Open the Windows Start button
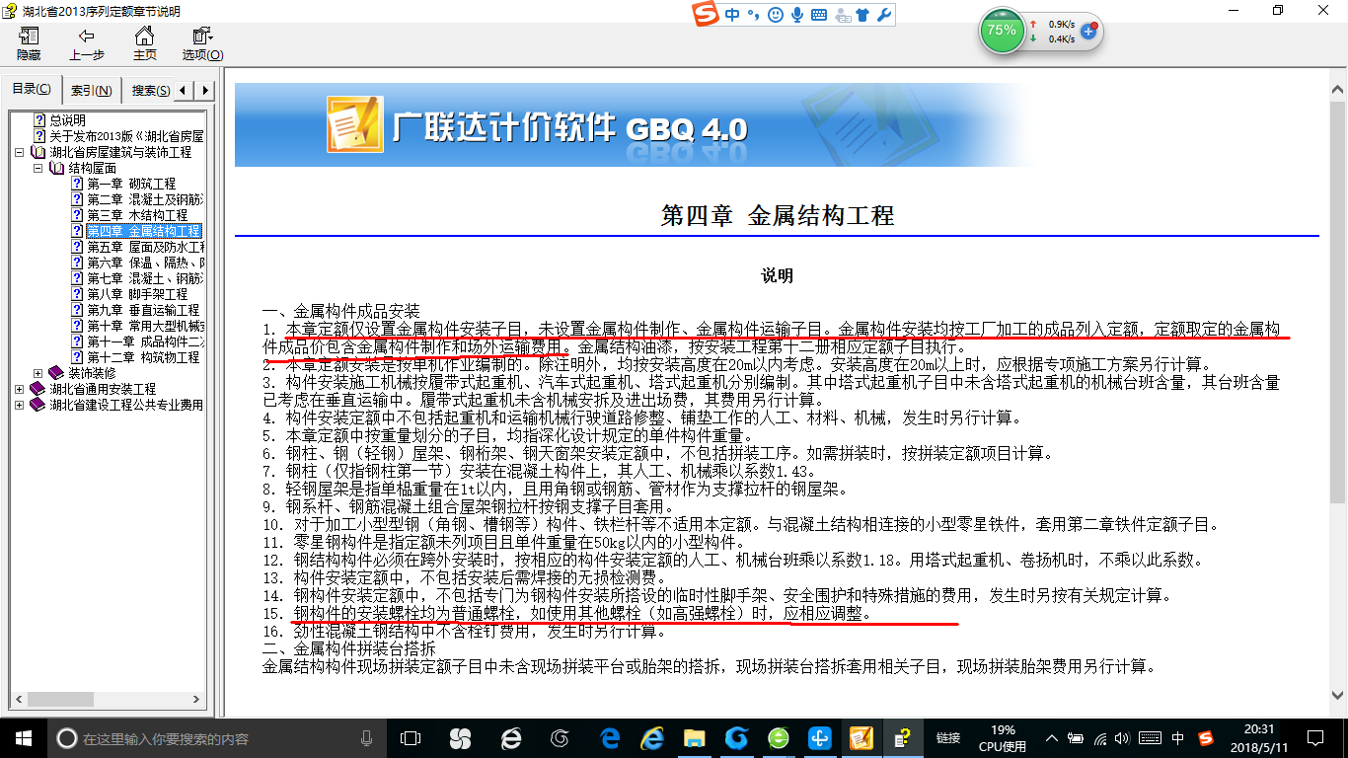Viewport: 1348px width, 758px height. pos(23,737)
